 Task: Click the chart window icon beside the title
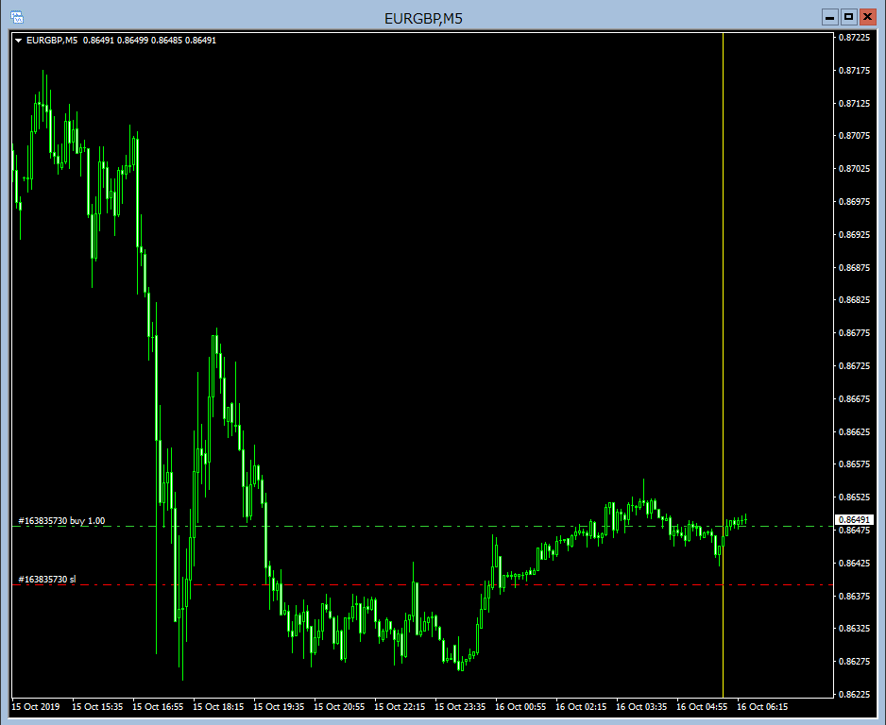coord(17,18)
